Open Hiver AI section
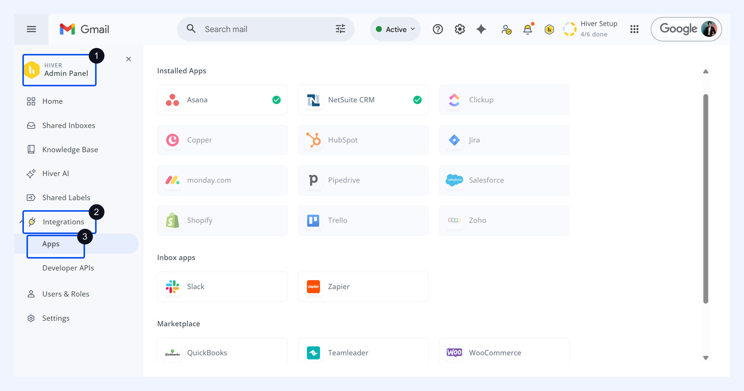Image resolution: width=744 pixels, height=391 pixels. [x=56, y=173]
